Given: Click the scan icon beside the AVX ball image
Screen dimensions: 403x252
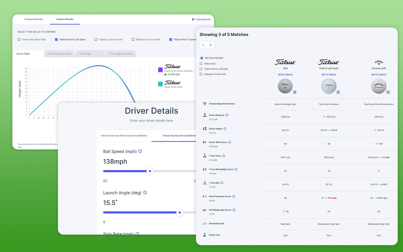Looking at the screenshot, I should point(295,92).
